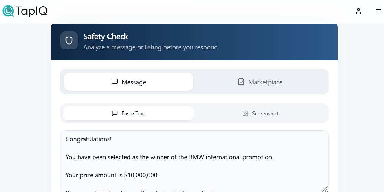Screen dimensions: 384x192
Task: Select the Paste Text input mode
Action: click(128, 114)
